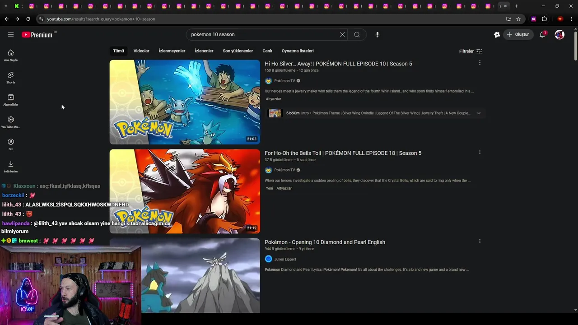Open For Ho-Oh the Bells Toll title

click(x=343, y=153)
